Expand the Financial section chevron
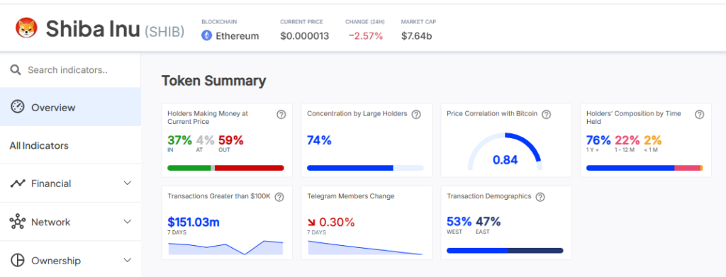 tap(128, 183)
